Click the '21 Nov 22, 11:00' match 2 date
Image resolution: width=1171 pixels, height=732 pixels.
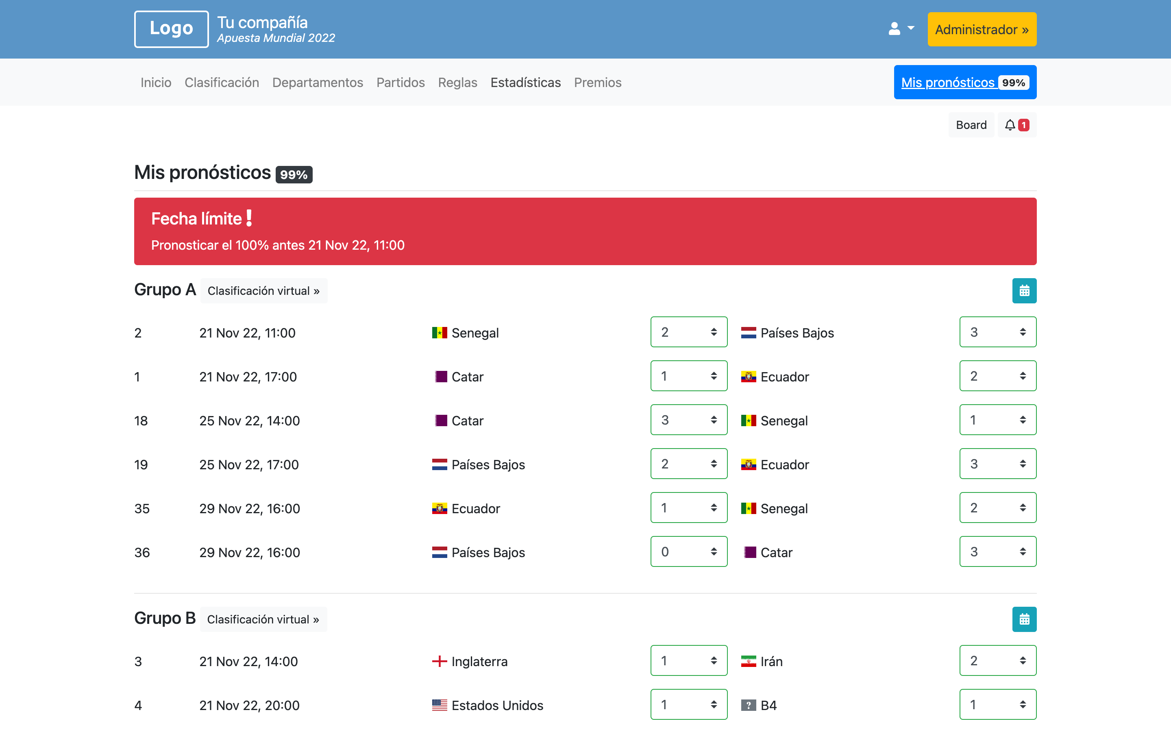247,333
